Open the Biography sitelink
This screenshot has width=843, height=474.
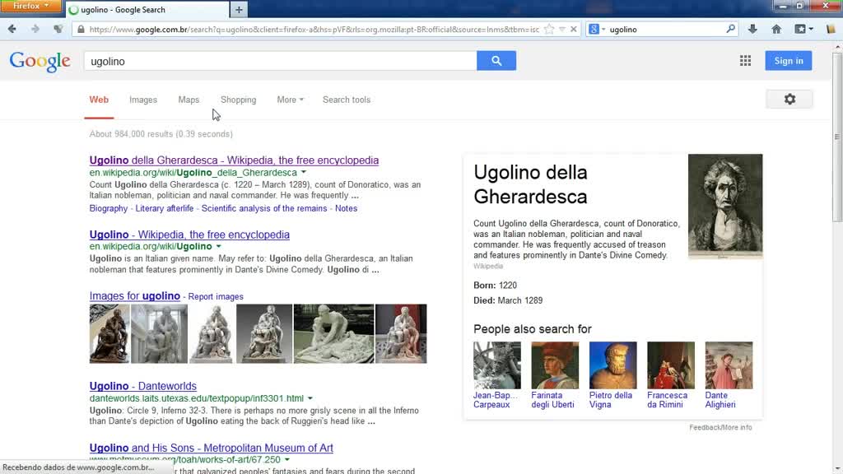(109, 208)
